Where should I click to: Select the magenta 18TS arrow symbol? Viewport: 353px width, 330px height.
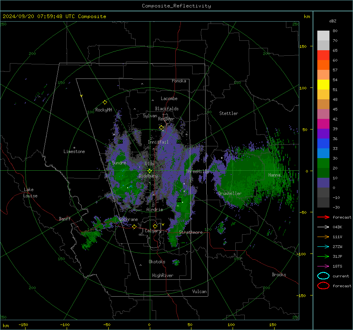tap(323, 266)
